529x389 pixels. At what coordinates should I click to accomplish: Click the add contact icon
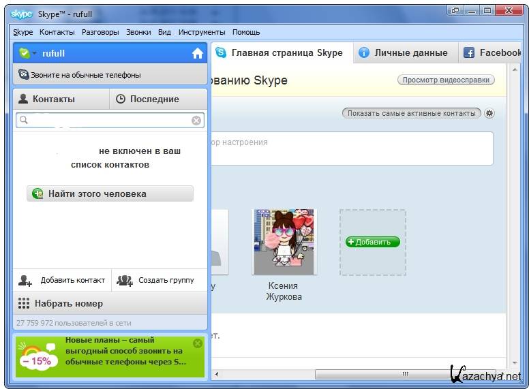point(25,280)
